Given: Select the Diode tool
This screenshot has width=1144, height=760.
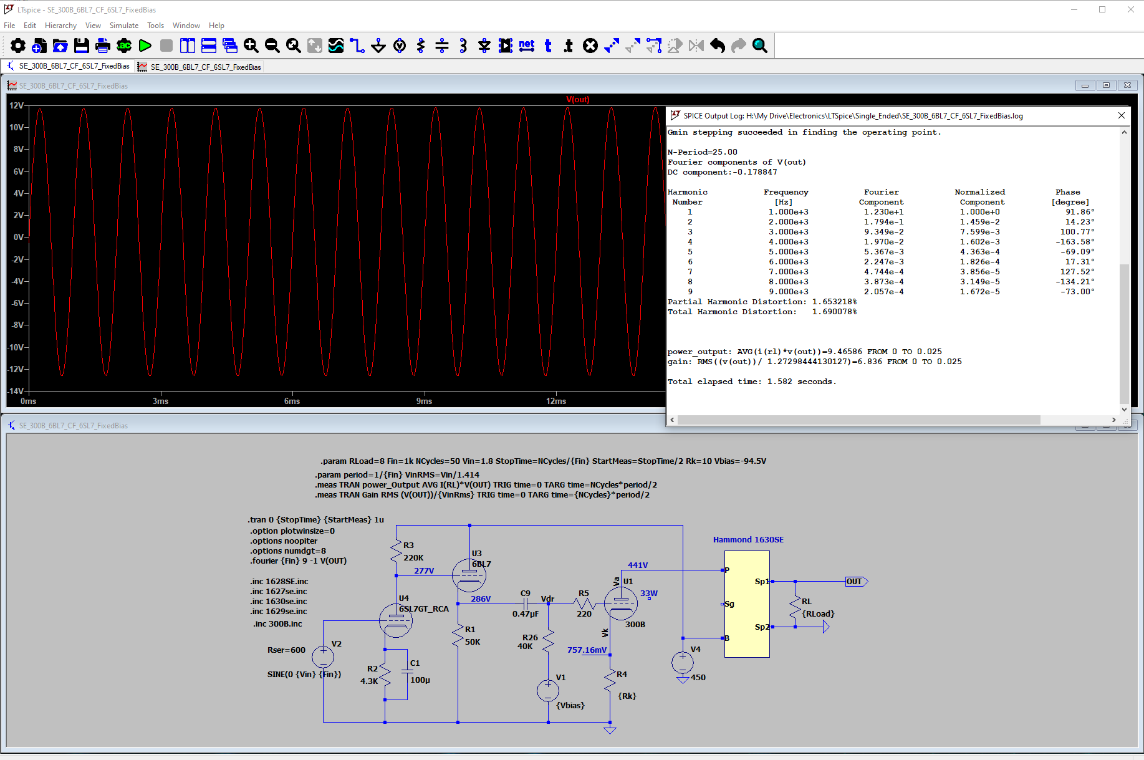Looking at the screenshot, I should [x=484, y=46].
